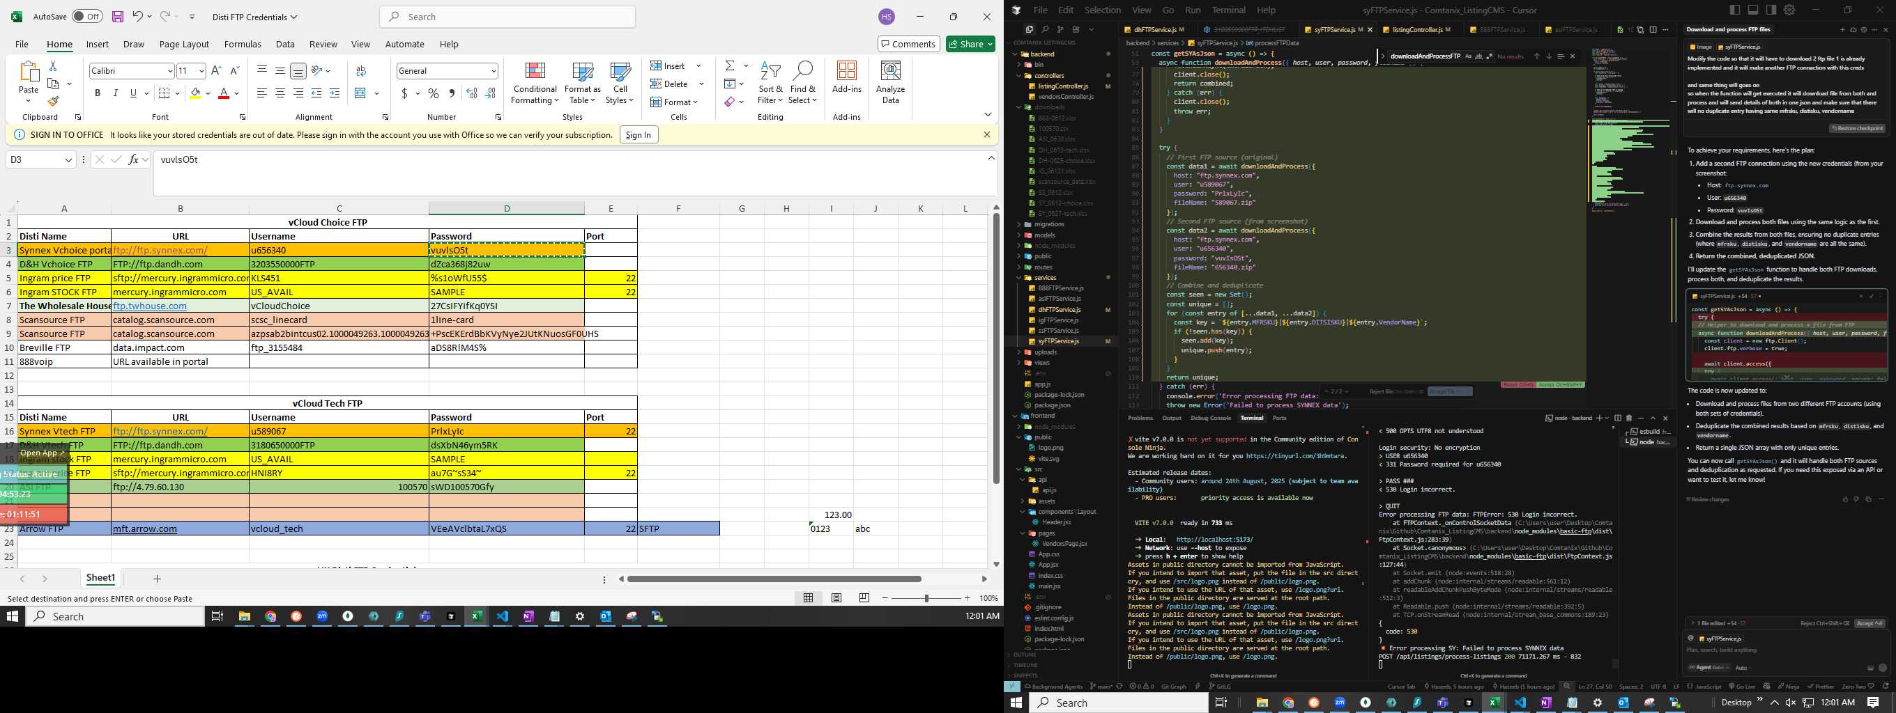Click the Comments button in Excel
This screenshot has width=1896, height=713.
pyautogui.click(x=908, y=44)
